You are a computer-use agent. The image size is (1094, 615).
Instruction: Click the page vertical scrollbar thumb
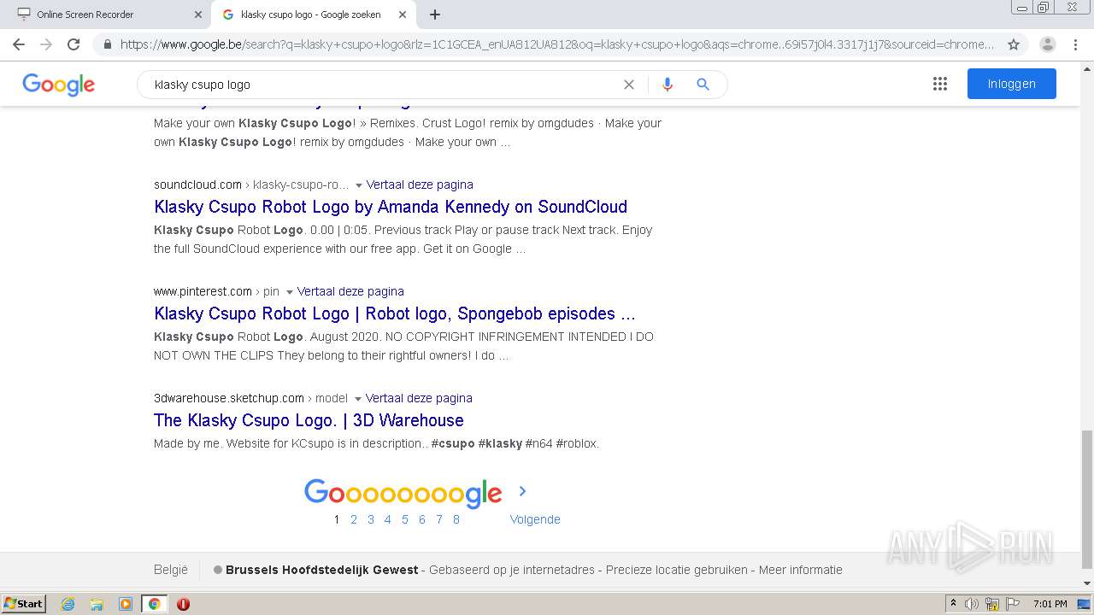(x=1086, y=500)
